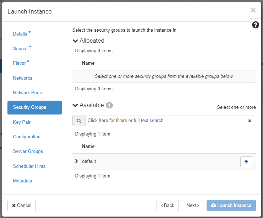
Task: Open the help question mark icon
Action: pyautogui.click(x=255, y=25)
